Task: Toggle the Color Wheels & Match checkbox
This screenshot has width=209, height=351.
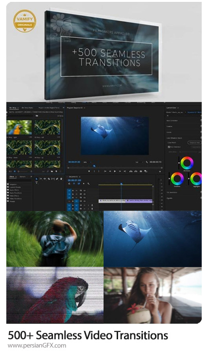Action: 201,137
